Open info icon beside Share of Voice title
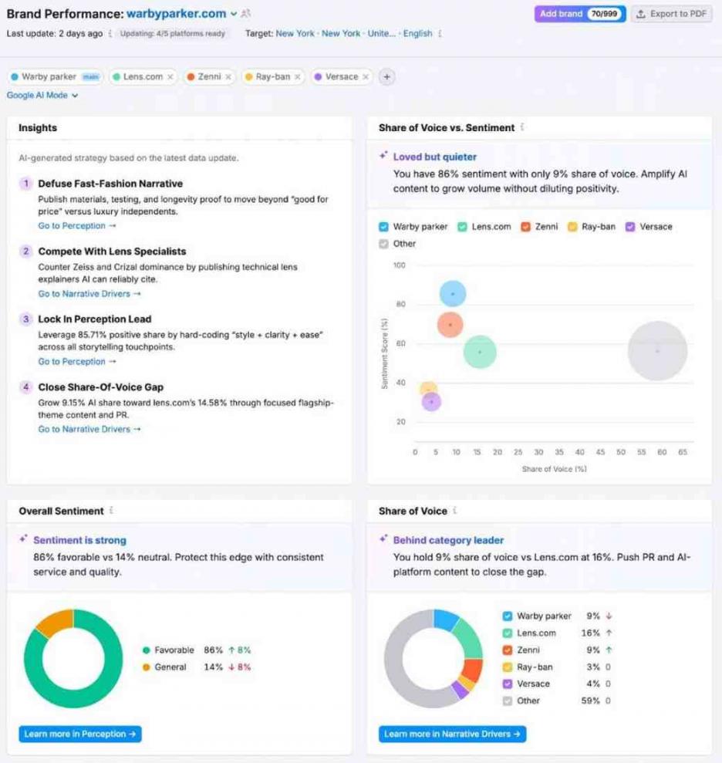This screenshot has width=722, height=763. [455, 511]
